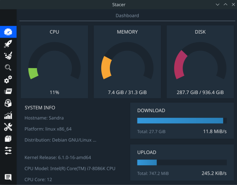Open the Dashboard speedometer icon

[x=8, y=32]
